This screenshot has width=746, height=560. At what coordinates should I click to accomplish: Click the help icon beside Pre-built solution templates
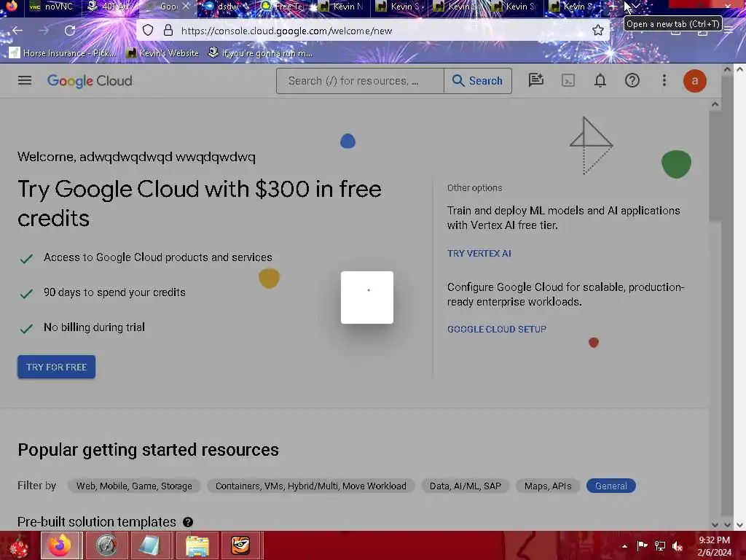pyautogui.click(x=188, y=522)
